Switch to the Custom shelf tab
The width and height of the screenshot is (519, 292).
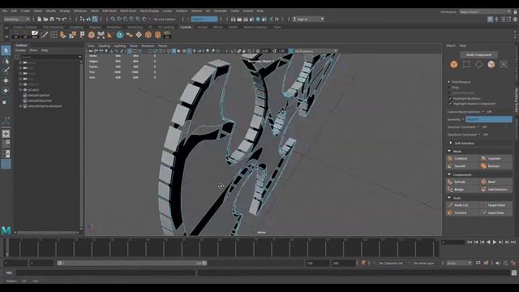(x=186, y=27)
